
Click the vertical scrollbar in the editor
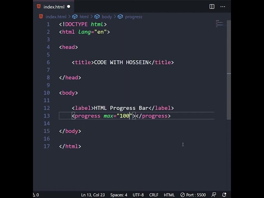(229, 96)
